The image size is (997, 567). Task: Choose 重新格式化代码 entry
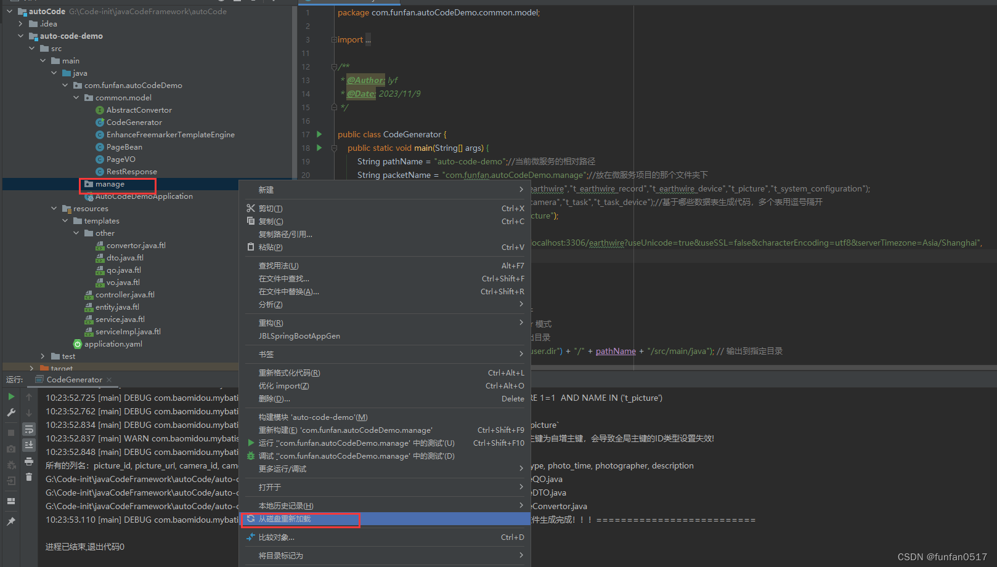click(x=385, y=373)
